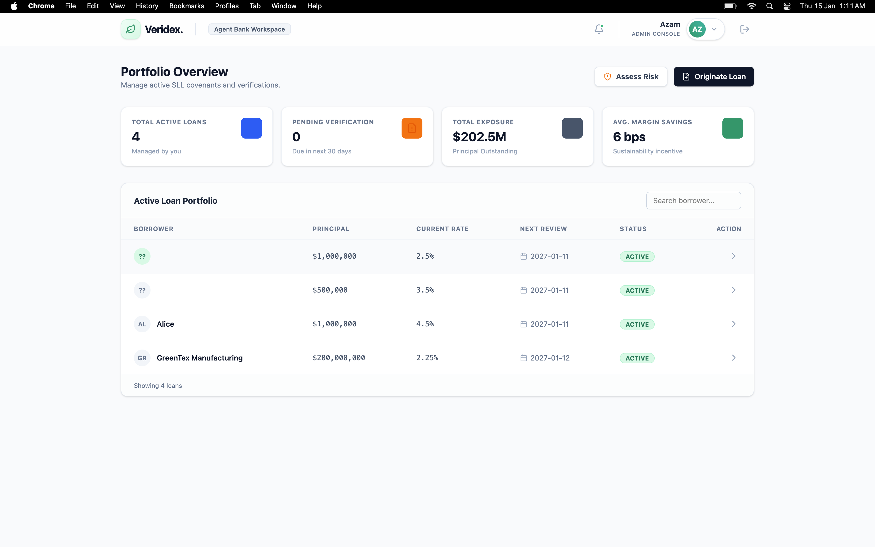The width and height of the screenshot is (875, 547).
Task: Open the Alice loan row chevron
Action: point(734,324)
